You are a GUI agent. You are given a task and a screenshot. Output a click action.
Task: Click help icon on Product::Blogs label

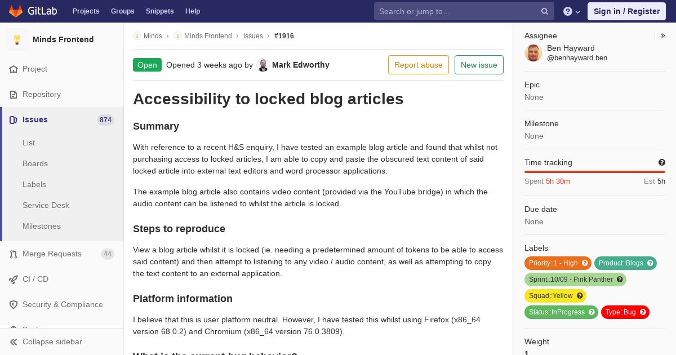click(650, 263)
